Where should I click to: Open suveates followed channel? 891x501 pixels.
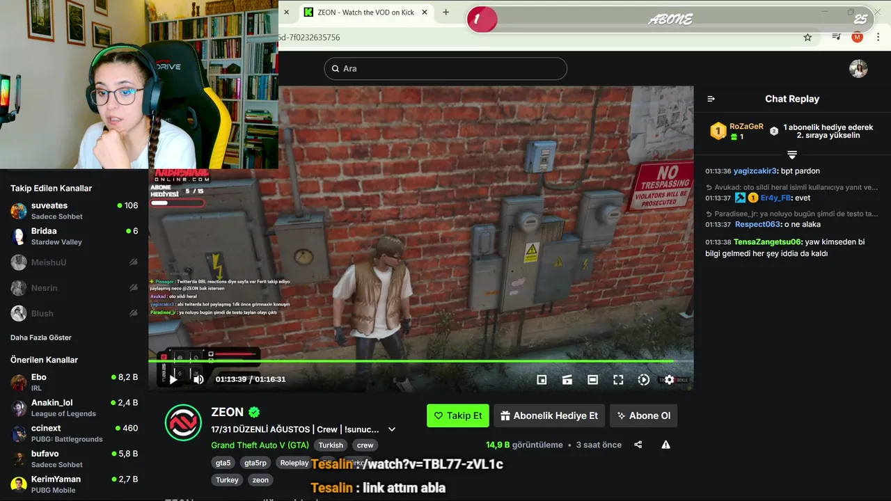pyautogui.click(x=74, y=211)
